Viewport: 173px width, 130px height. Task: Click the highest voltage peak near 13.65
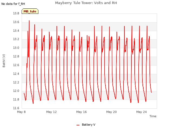pyautogui.click(x=29, y=21)
